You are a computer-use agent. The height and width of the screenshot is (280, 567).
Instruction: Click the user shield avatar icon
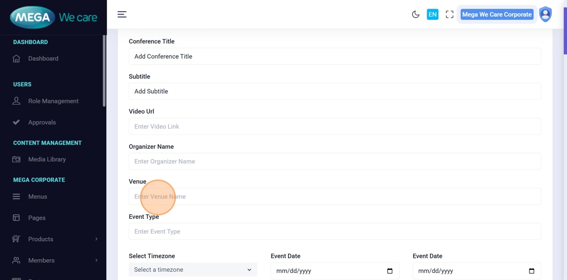click(545, 14)
